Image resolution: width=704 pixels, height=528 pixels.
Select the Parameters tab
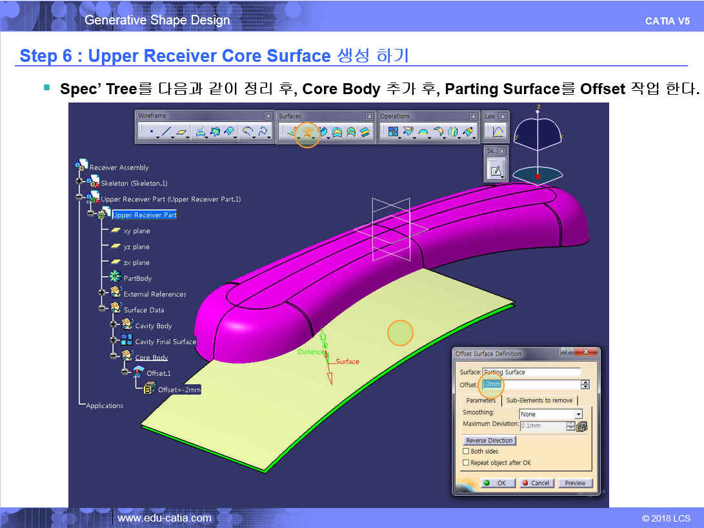(x=481, y=400)
